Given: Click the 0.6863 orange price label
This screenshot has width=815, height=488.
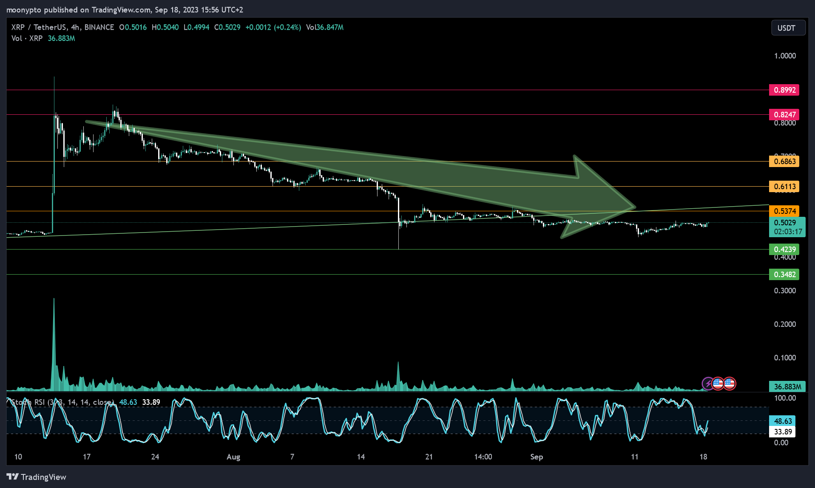Looking at the screenshot, I should pos(784,161).
